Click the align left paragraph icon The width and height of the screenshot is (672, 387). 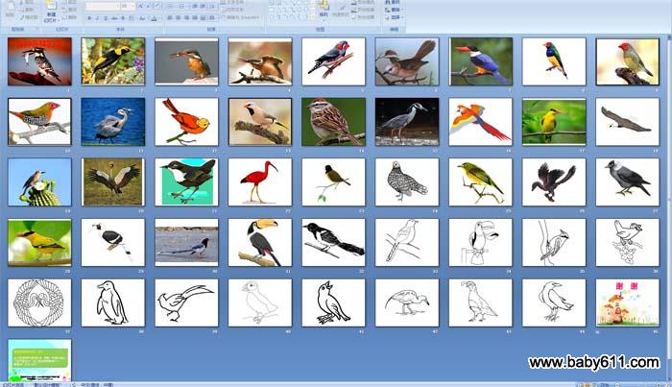click(170, 18)
